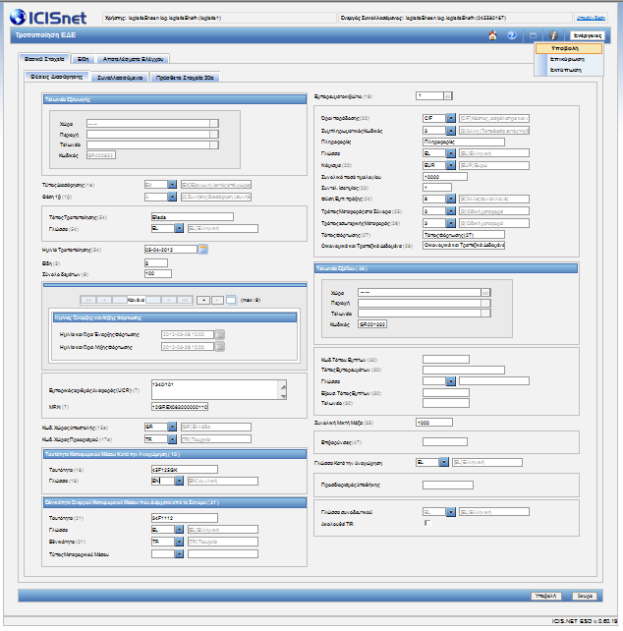The image size is (623, 631).
Task: Click lookup button beside Χώρα in Τελωνείο Εξαγωγής
Action: (x=214, y=124)
